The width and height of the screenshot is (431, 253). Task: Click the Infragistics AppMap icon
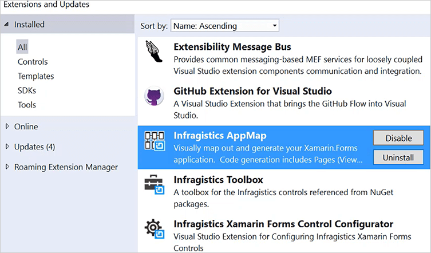click(x=155, y=141)
